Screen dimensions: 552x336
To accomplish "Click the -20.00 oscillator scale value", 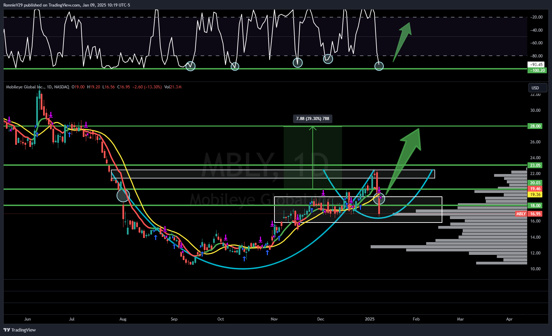I will click(x=536, y=17).
